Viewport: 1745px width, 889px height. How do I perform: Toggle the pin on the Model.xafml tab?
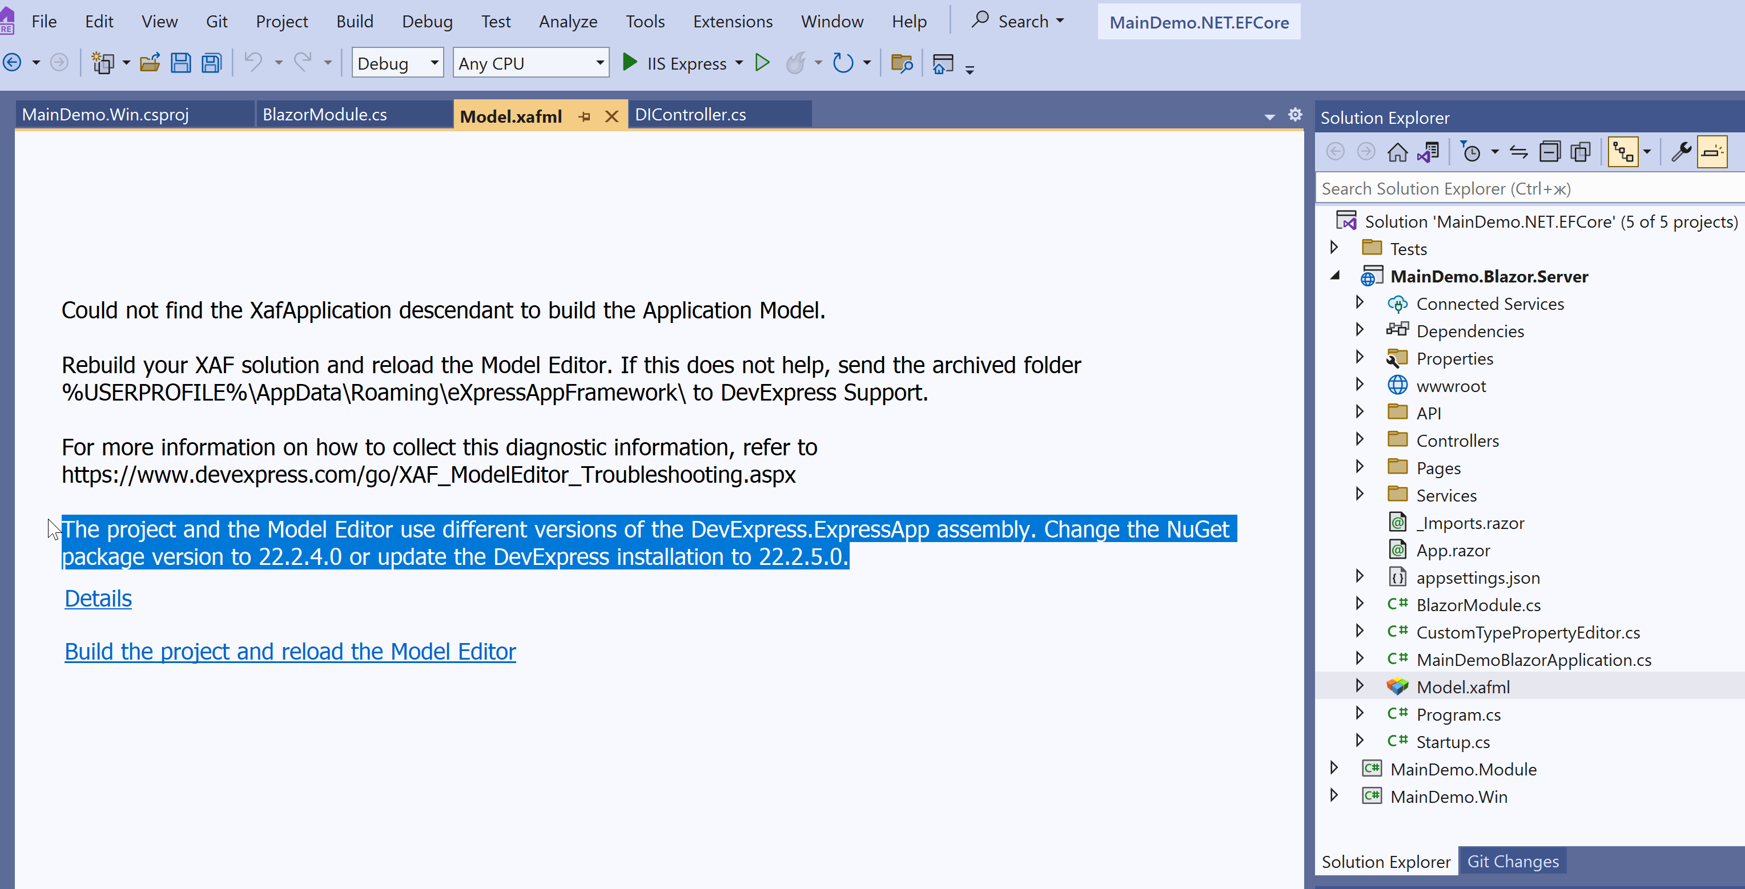tap(585, 116)
